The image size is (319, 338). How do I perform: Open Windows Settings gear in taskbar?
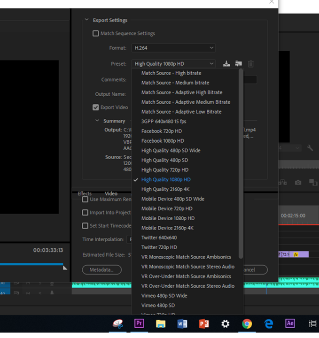(x=226, y=323)
